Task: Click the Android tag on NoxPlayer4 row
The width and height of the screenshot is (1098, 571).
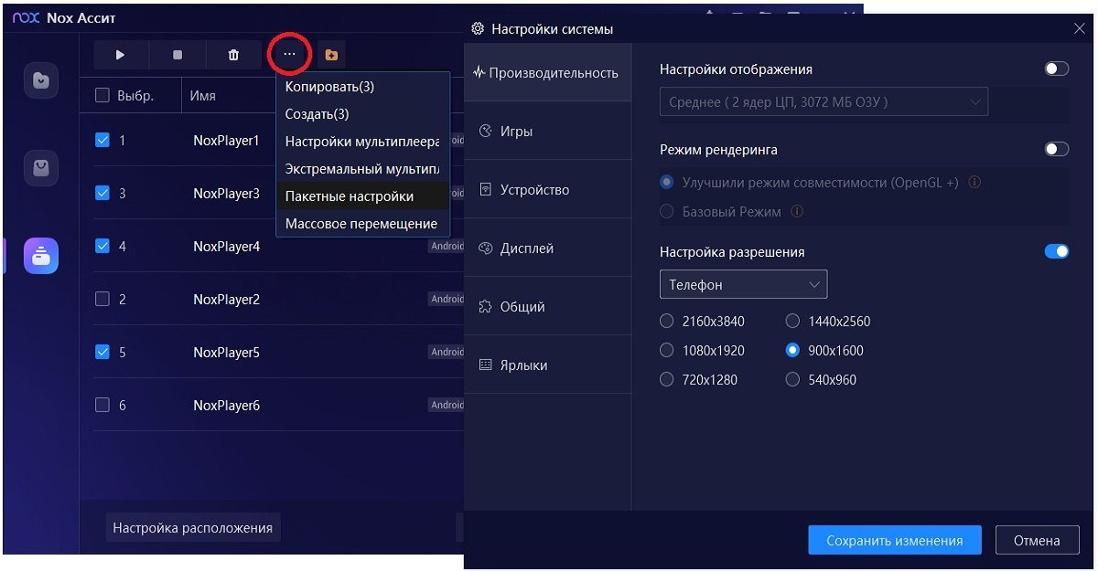Action: coord(447,247)
